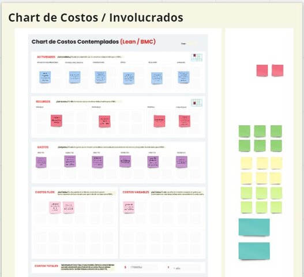Select the total cost amount field after the $ sign
This screenshot has height=277, width=304.
pyautogui.click(x=143, y=267)
